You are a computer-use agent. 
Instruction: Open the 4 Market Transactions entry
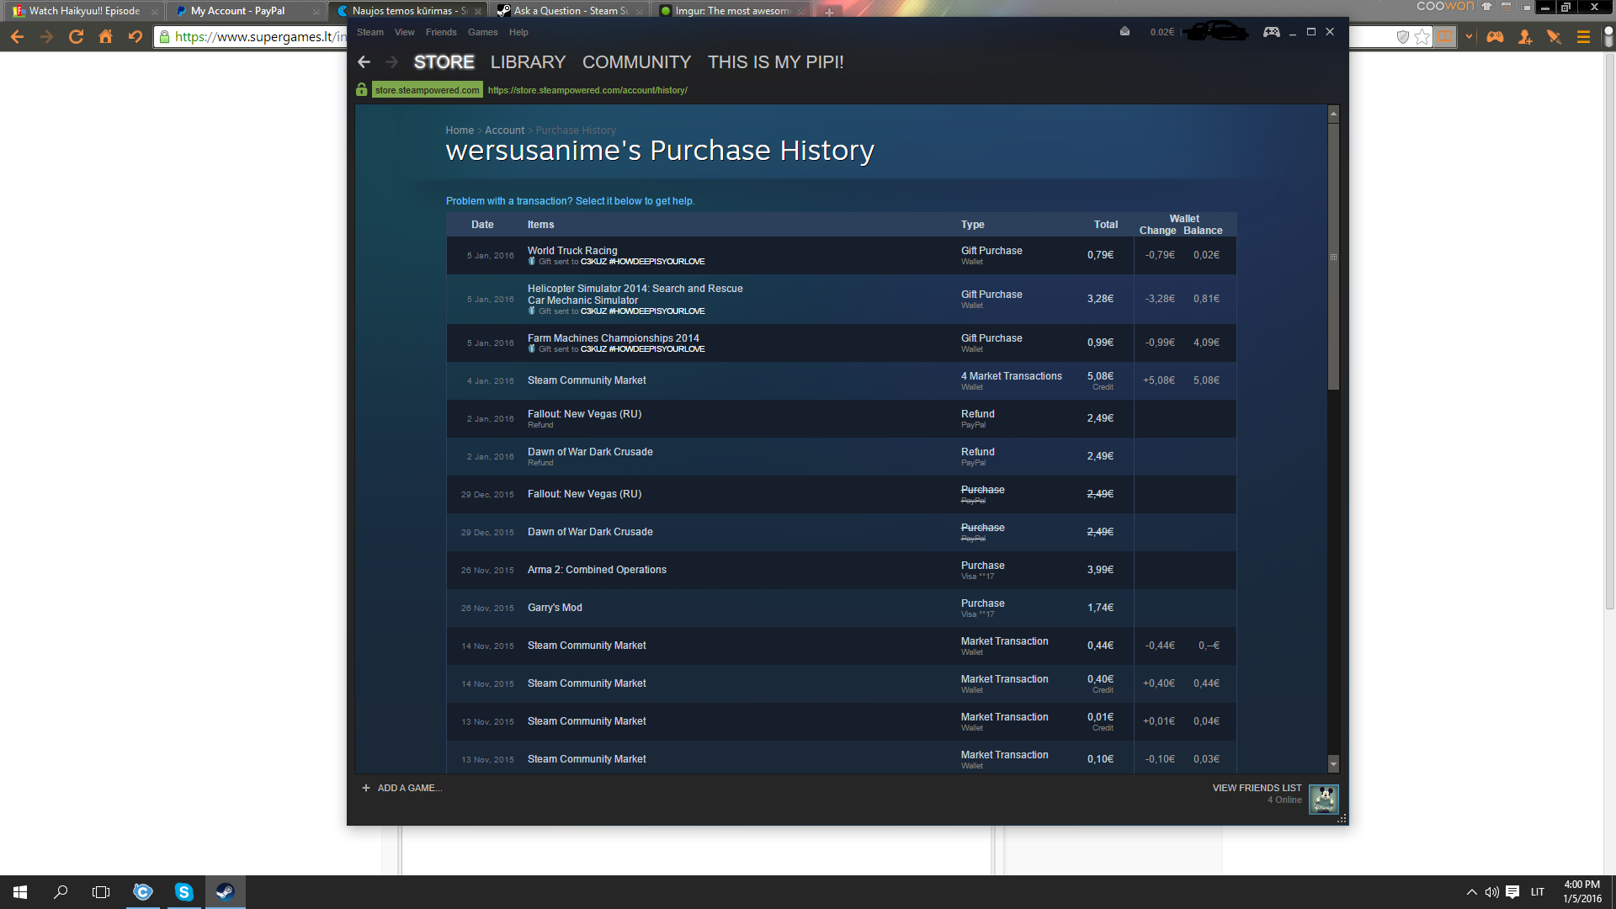click(841, 380)
